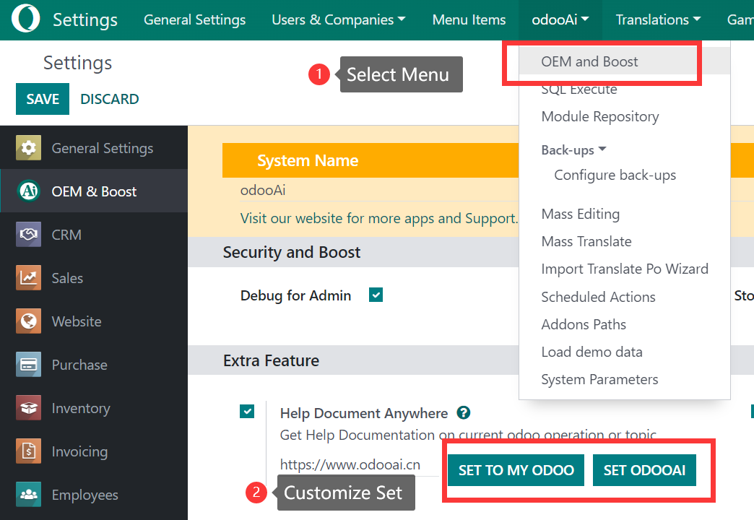The width and height of the screenshot is (754, 520).
Task: Click the SET TO MY ODOO button
Action: click(x=516, y=470)
